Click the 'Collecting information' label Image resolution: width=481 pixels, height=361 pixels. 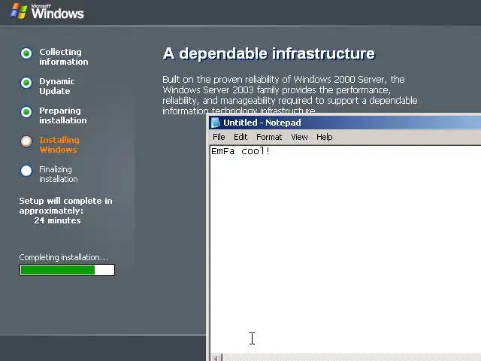64,57
